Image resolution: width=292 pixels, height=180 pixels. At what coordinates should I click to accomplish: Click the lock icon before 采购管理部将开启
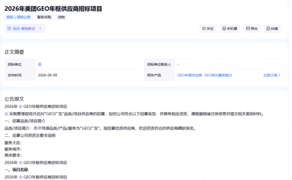coord(6,114)
